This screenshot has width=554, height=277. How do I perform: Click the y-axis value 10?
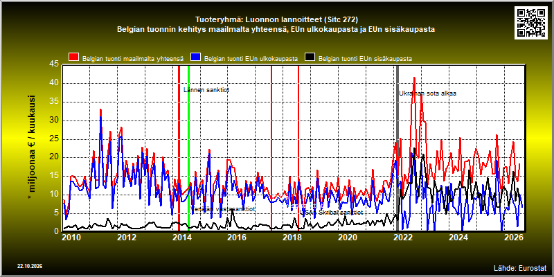pos(54,195)
